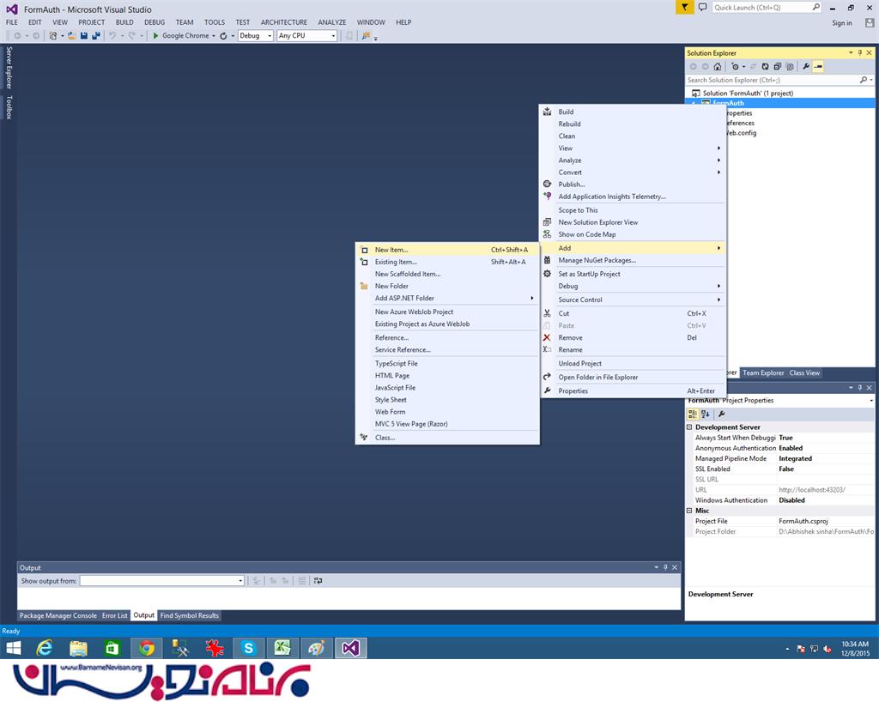Collapse the Development Server property group
This screenshot has height=702, width=879.
click(689, 427)
